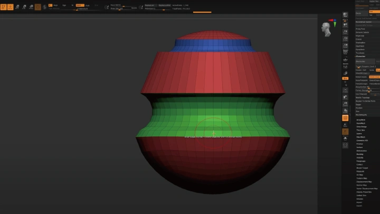The image size is (380, 214).
Task: Click the Xpose icon in right shelf
Action: point(345,145)
